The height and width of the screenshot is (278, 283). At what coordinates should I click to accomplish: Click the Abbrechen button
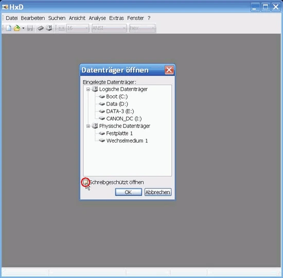(158, 192)
